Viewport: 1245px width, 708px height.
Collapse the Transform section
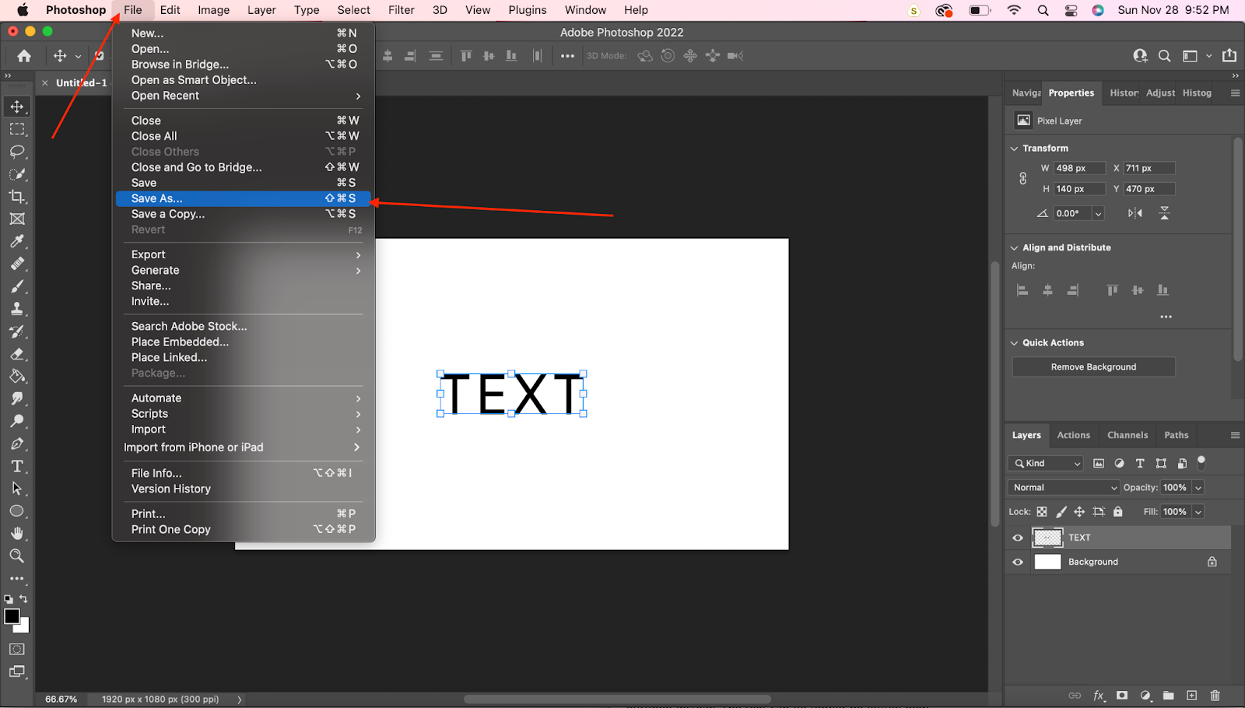[1014, 149]
